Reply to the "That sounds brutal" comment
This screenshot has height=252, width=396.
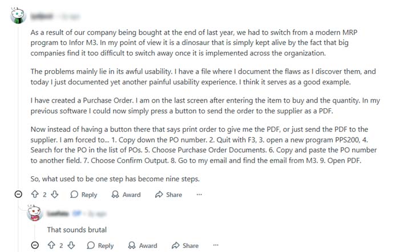(100, 246)
